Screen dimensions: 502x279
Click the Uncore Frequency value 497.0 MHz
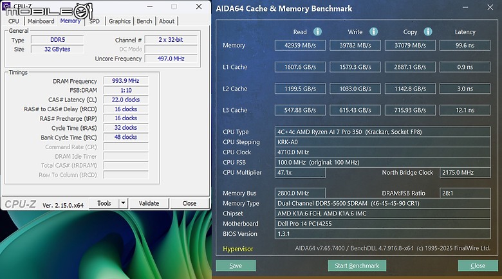pos(171,59)
